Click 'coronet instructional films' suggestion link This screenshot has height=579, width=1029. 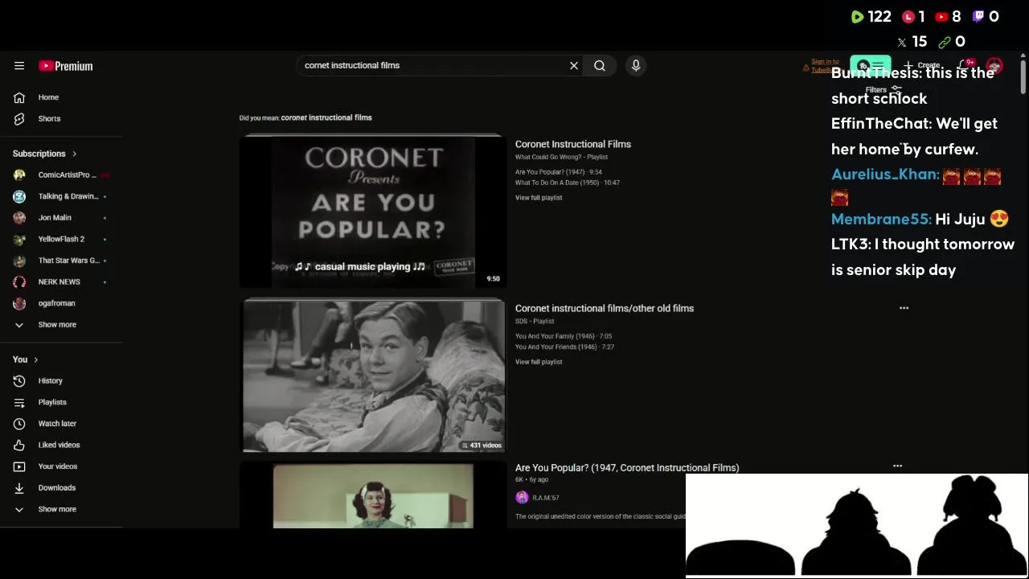[x=326, y=117]
